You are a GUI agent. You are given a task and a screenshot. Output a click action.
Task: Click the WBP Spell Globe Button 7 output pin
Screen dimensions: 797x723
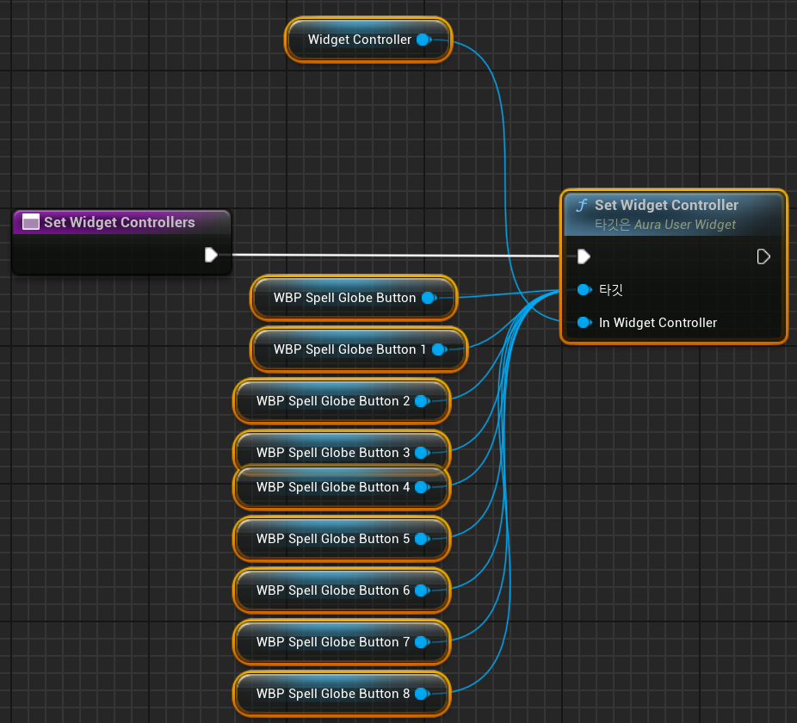(x=423, y=642)
